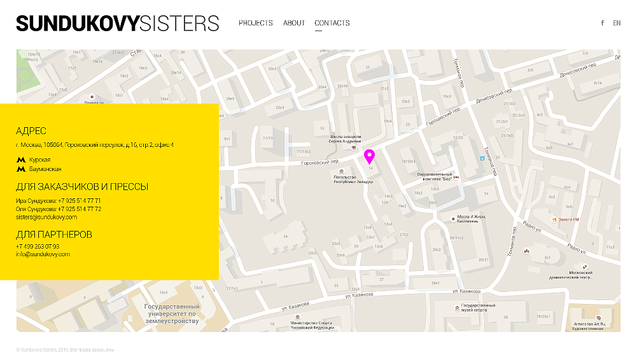Click the Золото FM restaurant map icon
Screen dimensions: 637x358
point(554,220)
